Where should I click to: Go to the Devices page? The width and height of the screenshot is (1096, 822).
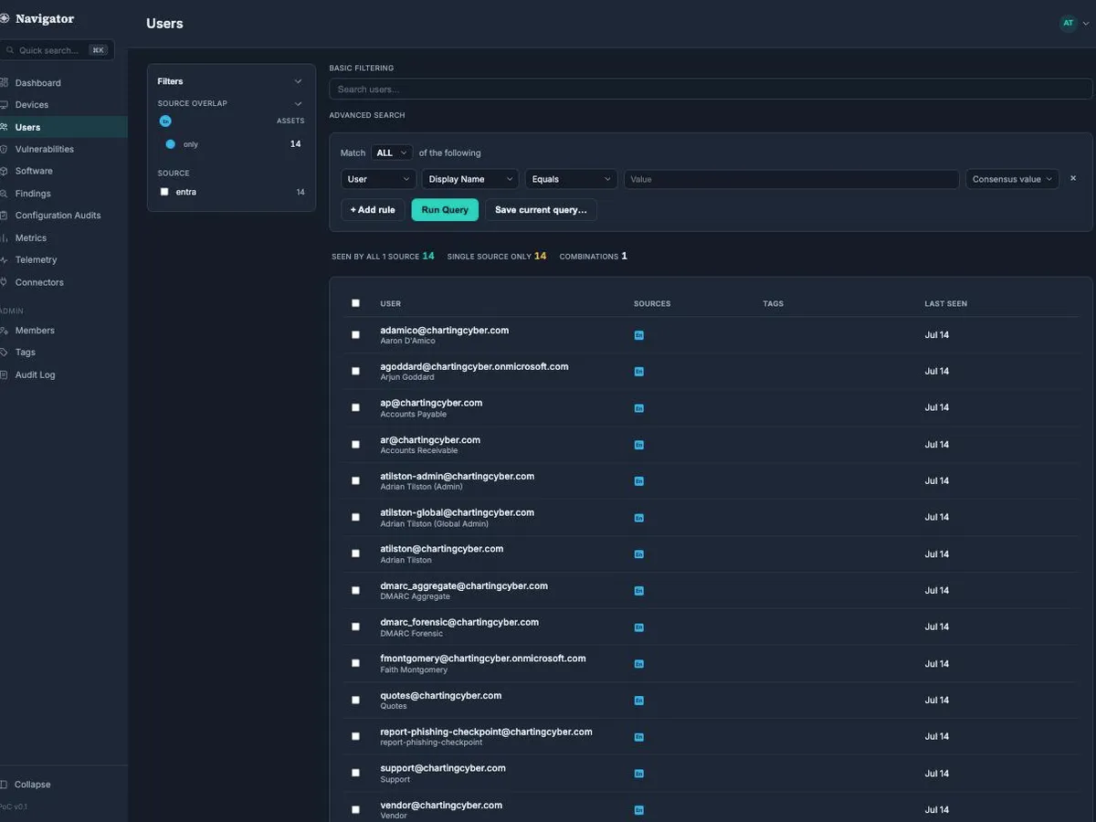tap(32, 105)
